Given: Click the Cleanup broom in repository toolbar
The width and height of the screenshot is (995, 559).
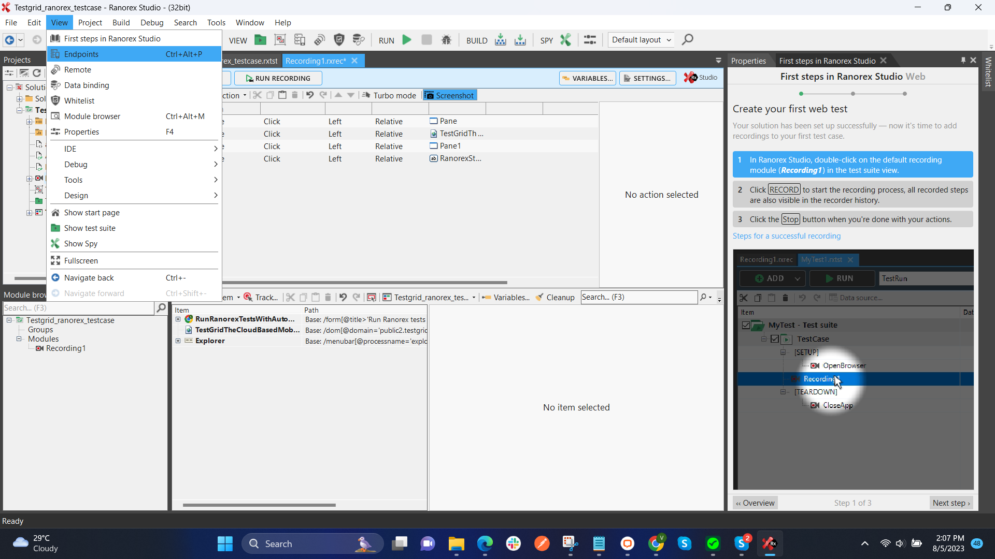Looking at the screenshot, I should pyautogui.click(x=555, y=297).
